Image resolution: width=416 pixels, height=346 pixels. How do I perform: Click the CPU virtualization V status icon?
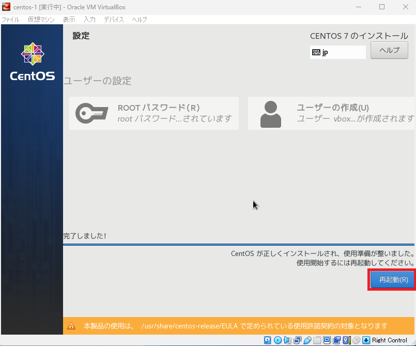pyautogui.click(x=347, y=340)
